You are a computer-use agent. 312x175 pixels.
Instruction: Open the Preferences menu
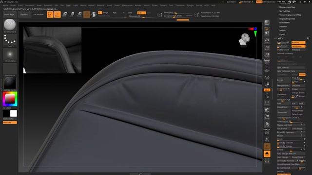127,5
